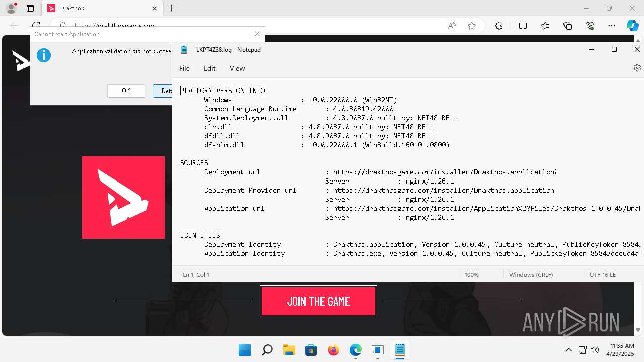Click small Drakthos logo in page header

click(21, 60)
